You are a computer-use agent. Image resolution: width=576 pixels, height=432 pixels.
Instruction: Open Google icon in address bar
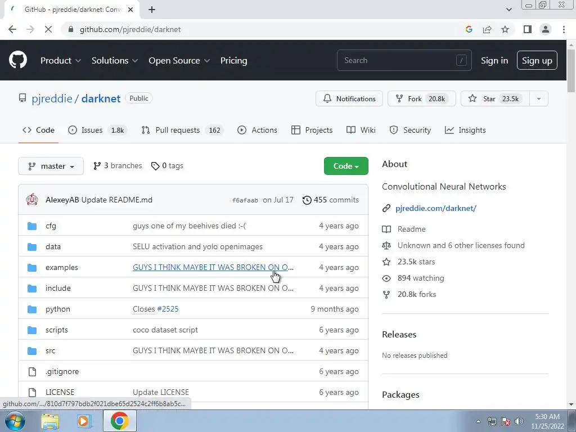click(469, 29)
